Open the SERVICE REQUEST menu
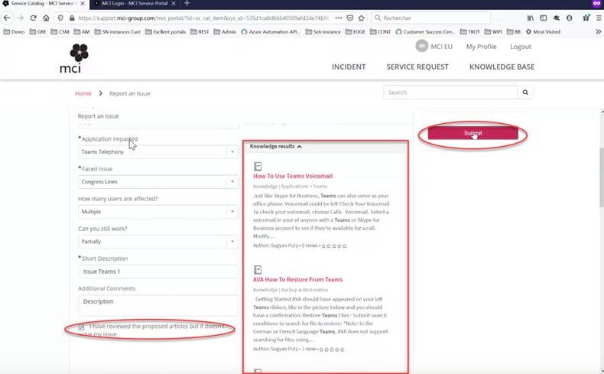The width and height of the screenshot is (604, 374). pos(417,67)
